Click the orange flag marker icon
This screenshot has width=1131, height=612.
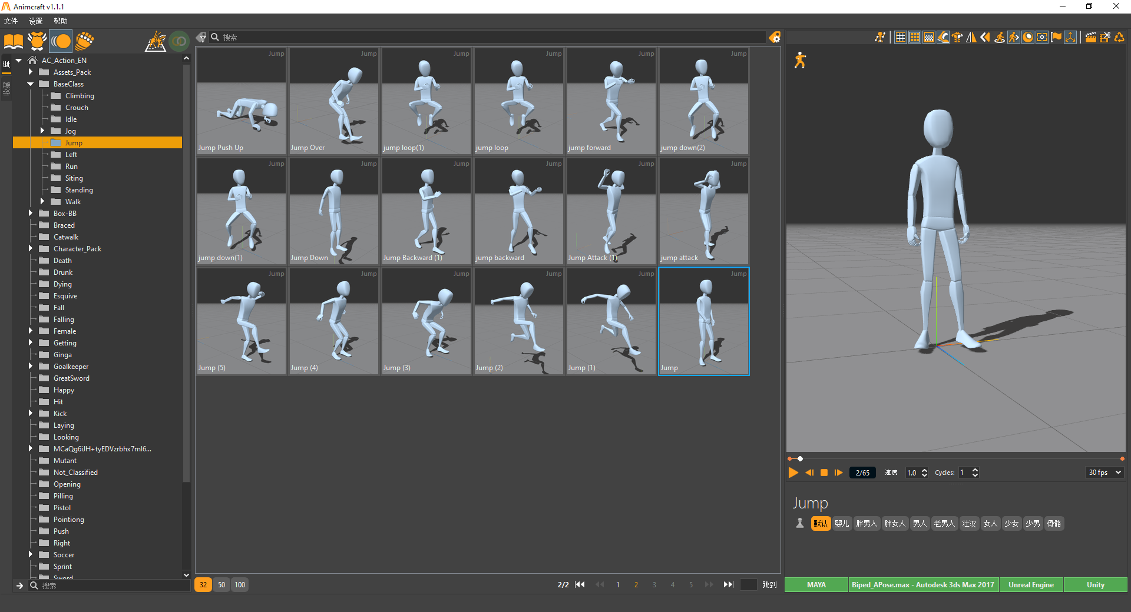[1056, 37]
